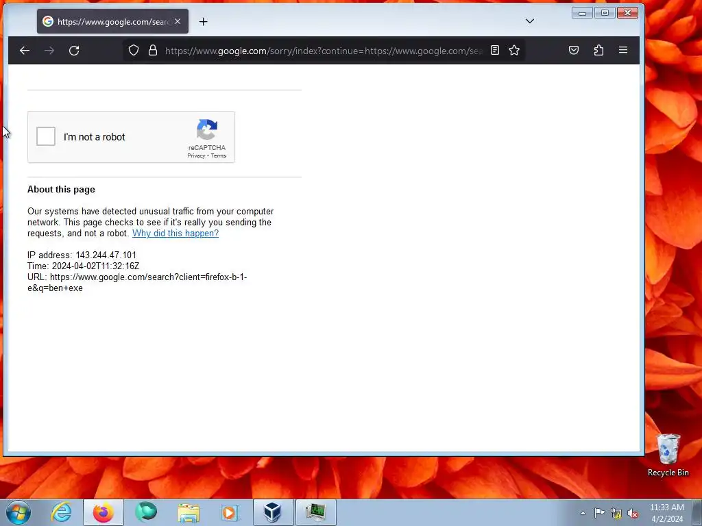Switch to Firefox taskbar button
Screen dimensions: 702x526
coord(104,512)
